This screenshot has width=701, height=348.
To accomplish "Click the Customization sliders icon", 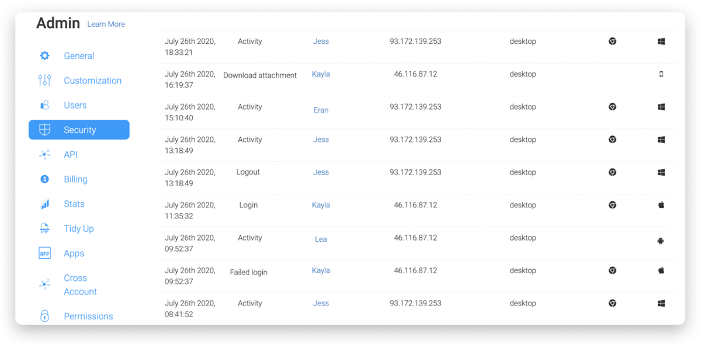I will 44,81.
